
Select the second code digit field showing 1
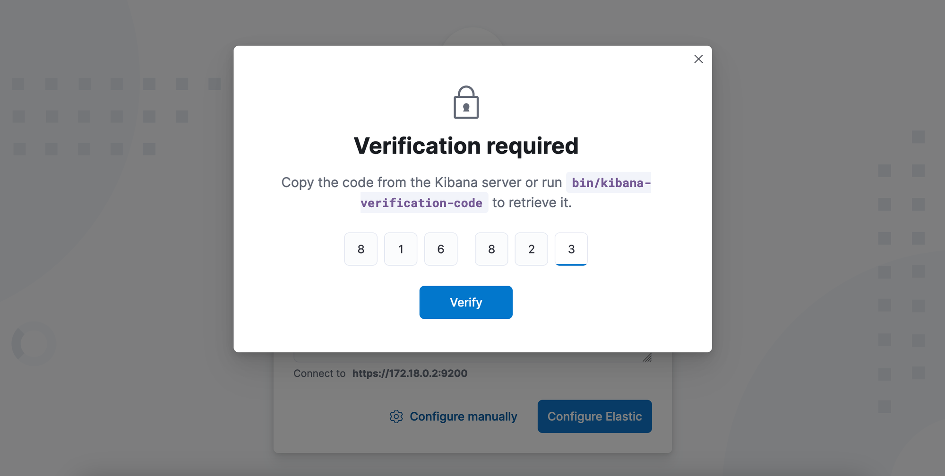pos(401,249)
